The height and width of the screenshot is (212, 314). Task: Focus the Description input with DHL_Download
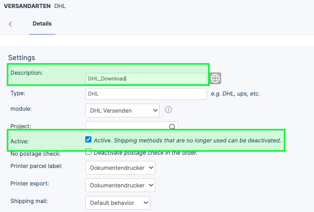[x=146, y=79]
